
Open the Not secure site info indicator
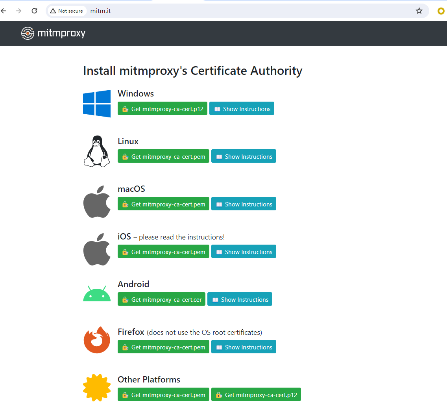[66, 11]
